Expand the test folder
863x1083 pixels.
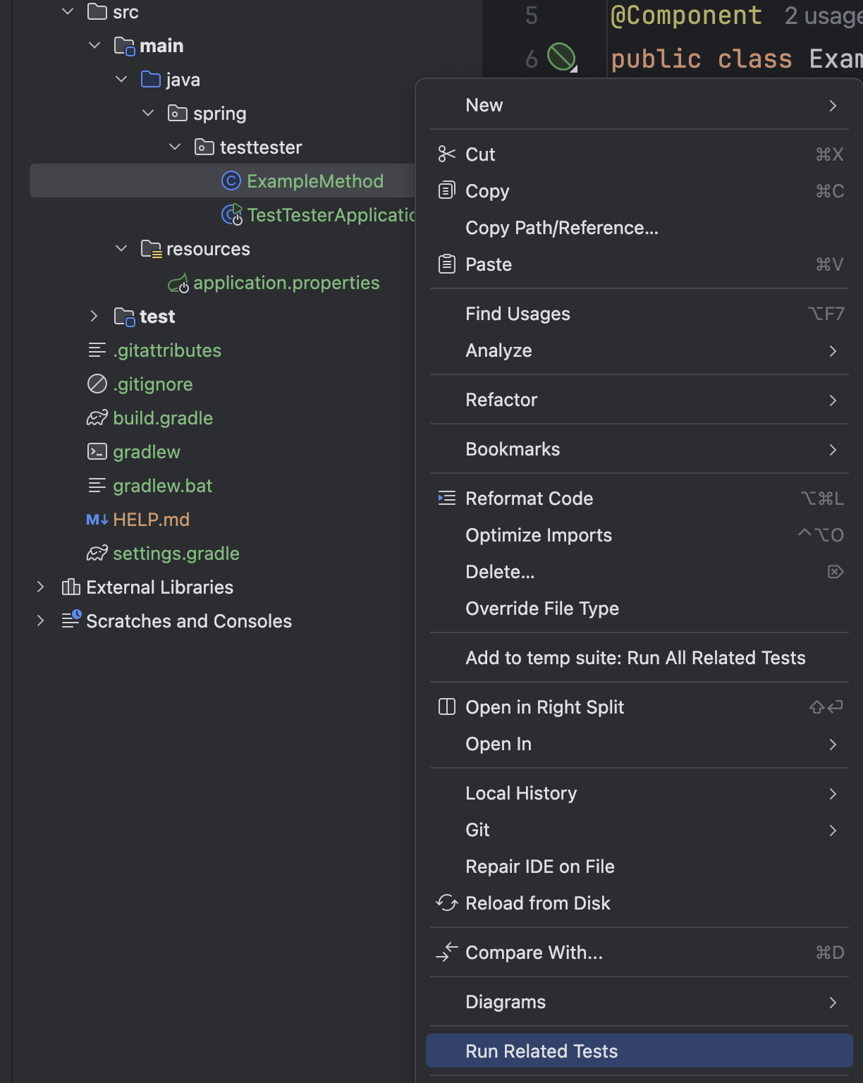[x=94, y=317]
